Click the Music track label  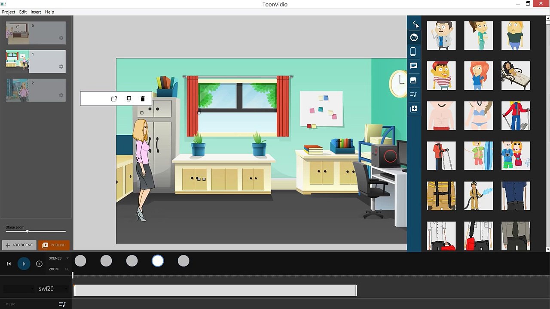pyautogui.click(x=10, y=304)
